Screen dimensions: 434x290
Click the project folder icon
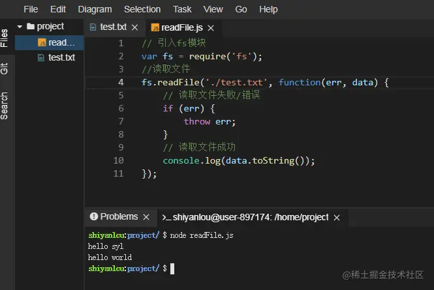(x=31, y=26)
